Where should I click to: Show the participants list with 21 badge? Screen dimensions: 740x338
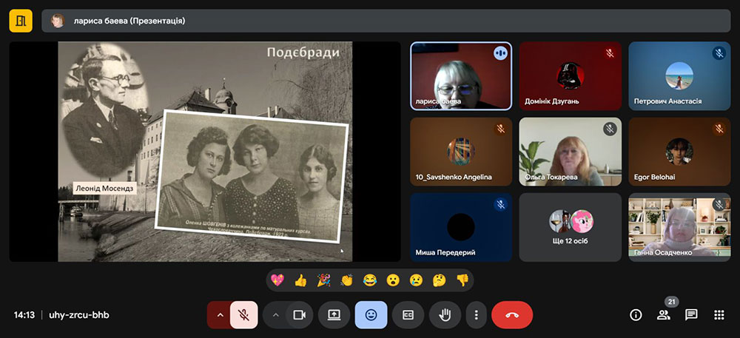(663, 314)
